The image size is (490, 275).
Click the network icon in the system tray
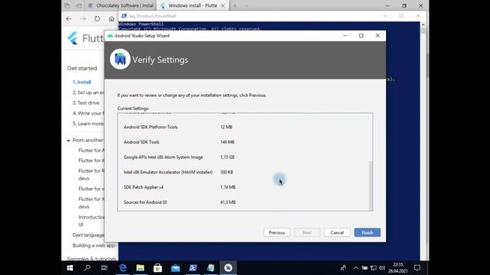pos(374,268)
